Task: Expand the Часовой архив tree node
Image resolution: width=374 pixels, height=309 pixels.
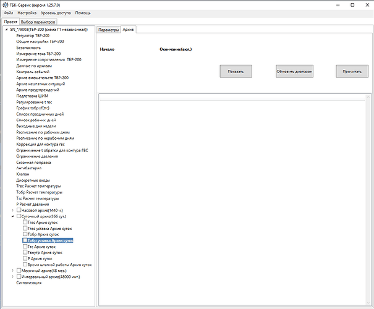Action: tap(12, 211)
